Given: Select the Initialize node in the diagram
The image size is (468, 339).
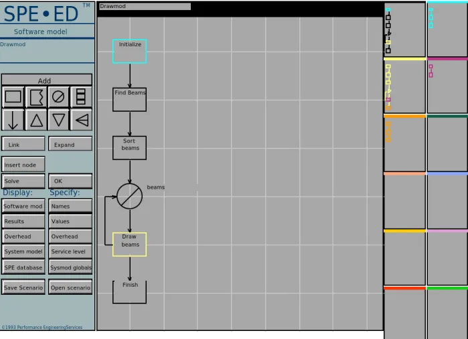Looking at the screenshot, I should click(x=129, y=51).
